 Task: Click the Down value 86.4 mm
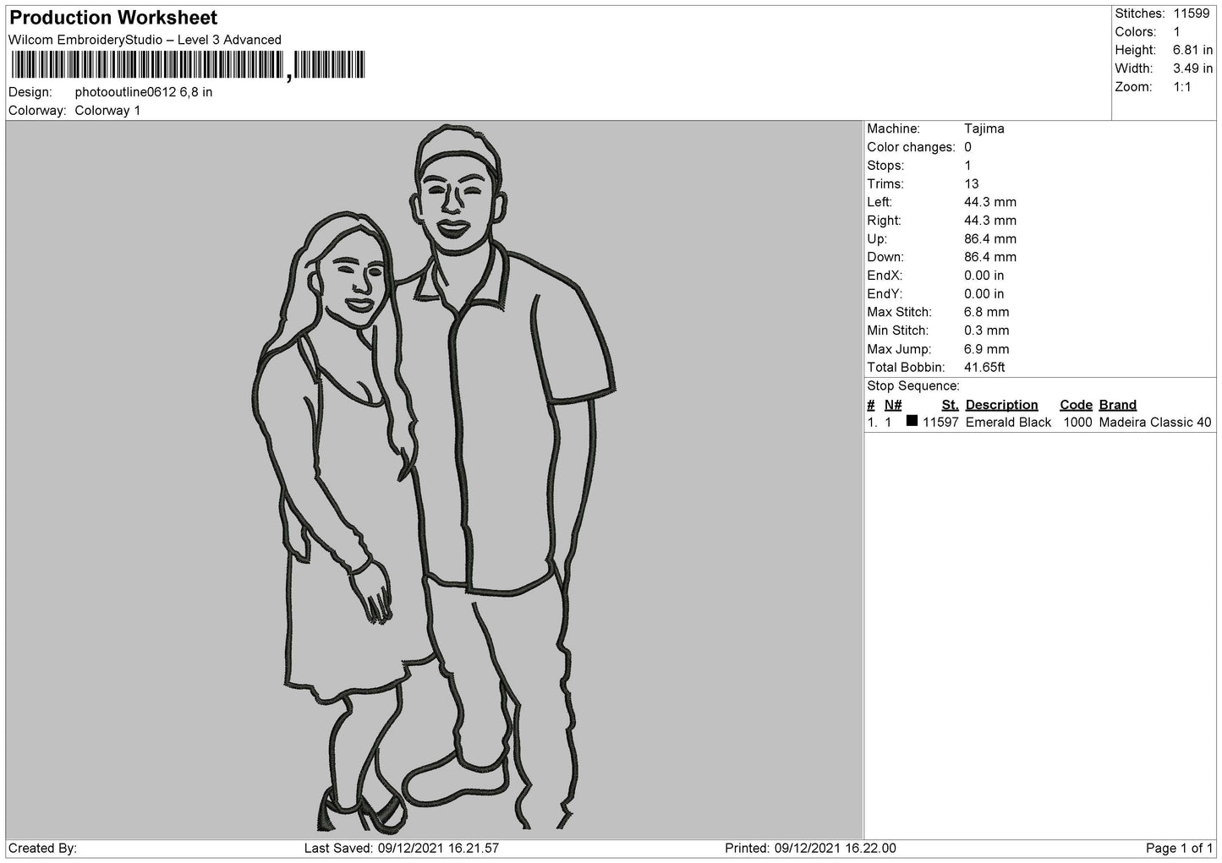[x=990, y=257]
